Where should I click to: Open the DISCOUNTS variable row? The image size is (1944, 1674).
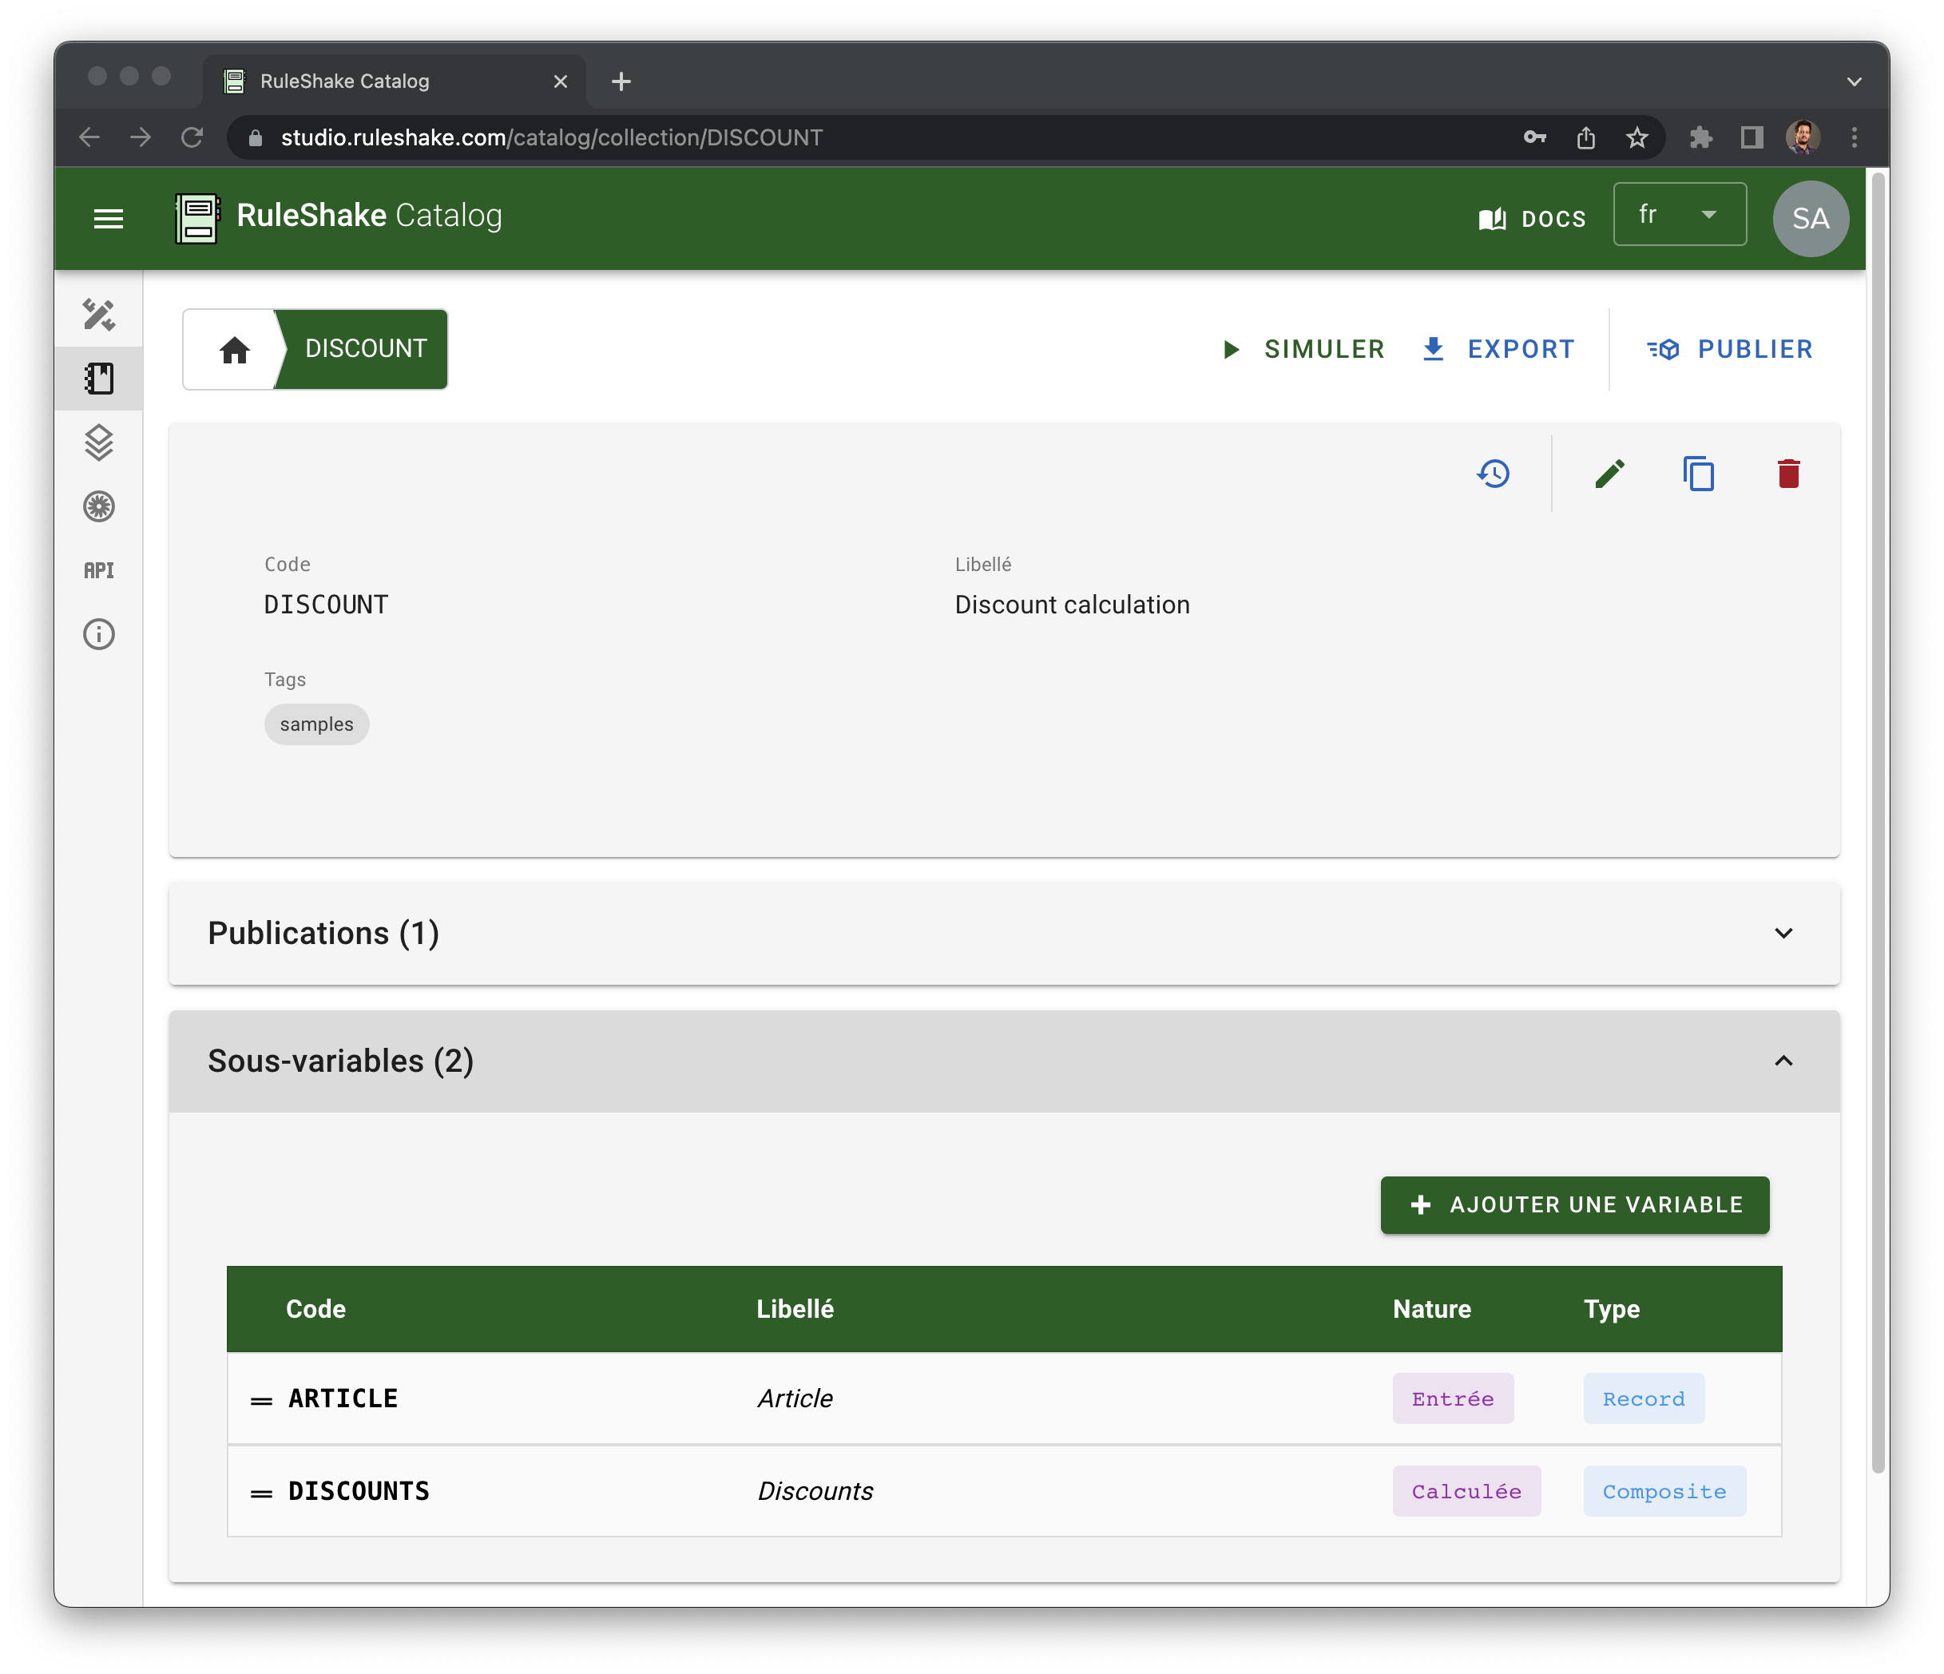coord(359,1491)
